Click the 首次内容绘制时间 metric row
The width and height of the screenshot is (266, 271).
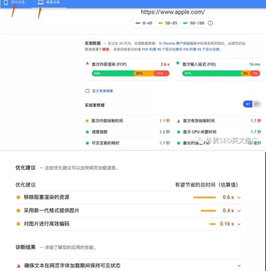pos(107,121)
